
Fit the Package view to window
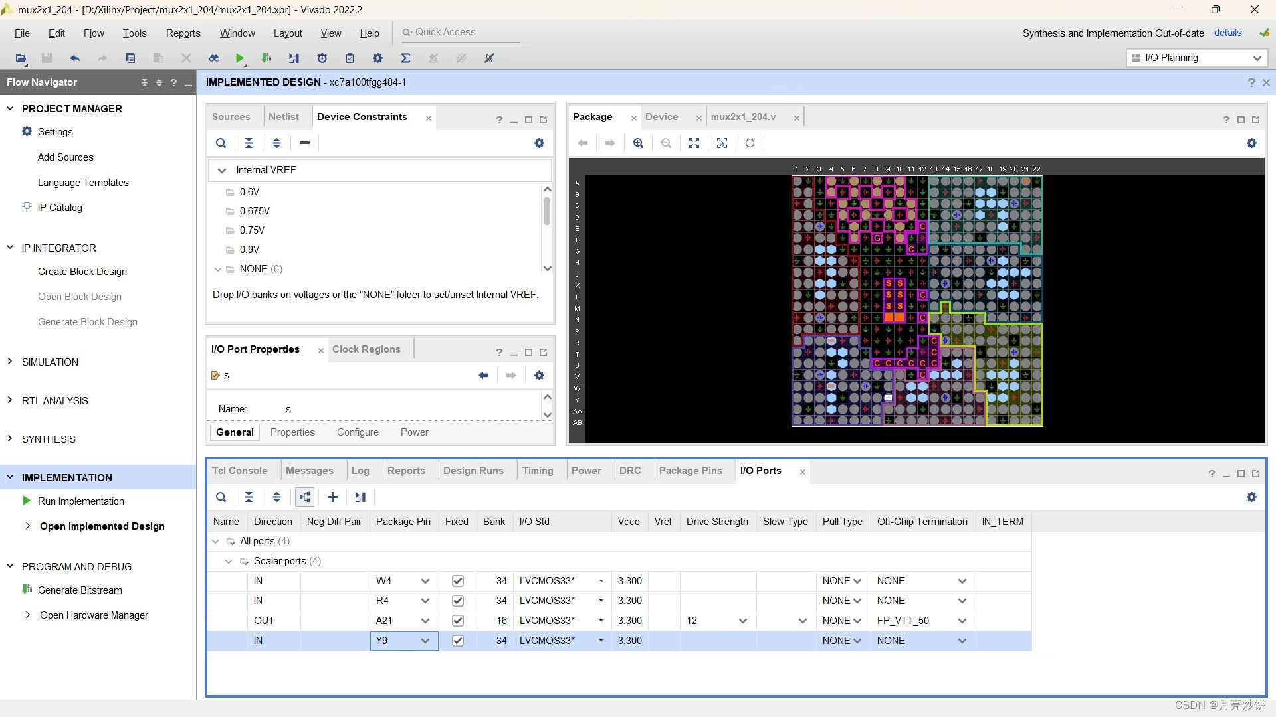click(x=694, y=143)
